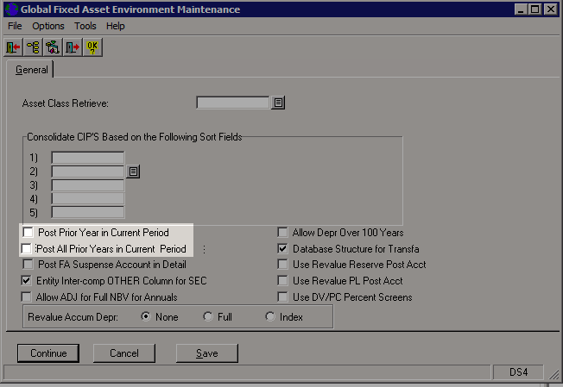Image resolution: width=563 pixels, height=387 pixels.
Task: Open lookup list next to sort field 2
Action: click(133, 172)
